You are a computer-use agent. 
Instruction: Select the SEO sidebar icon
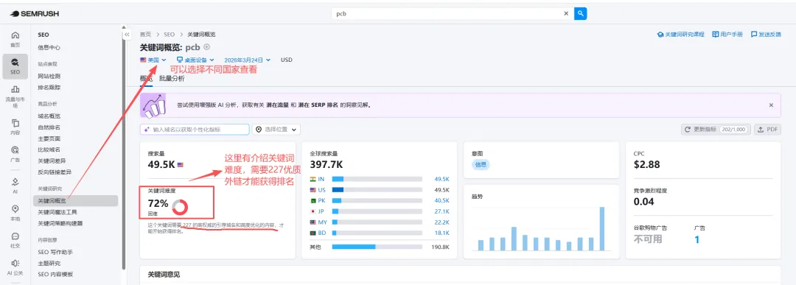[x=15, y=66]
